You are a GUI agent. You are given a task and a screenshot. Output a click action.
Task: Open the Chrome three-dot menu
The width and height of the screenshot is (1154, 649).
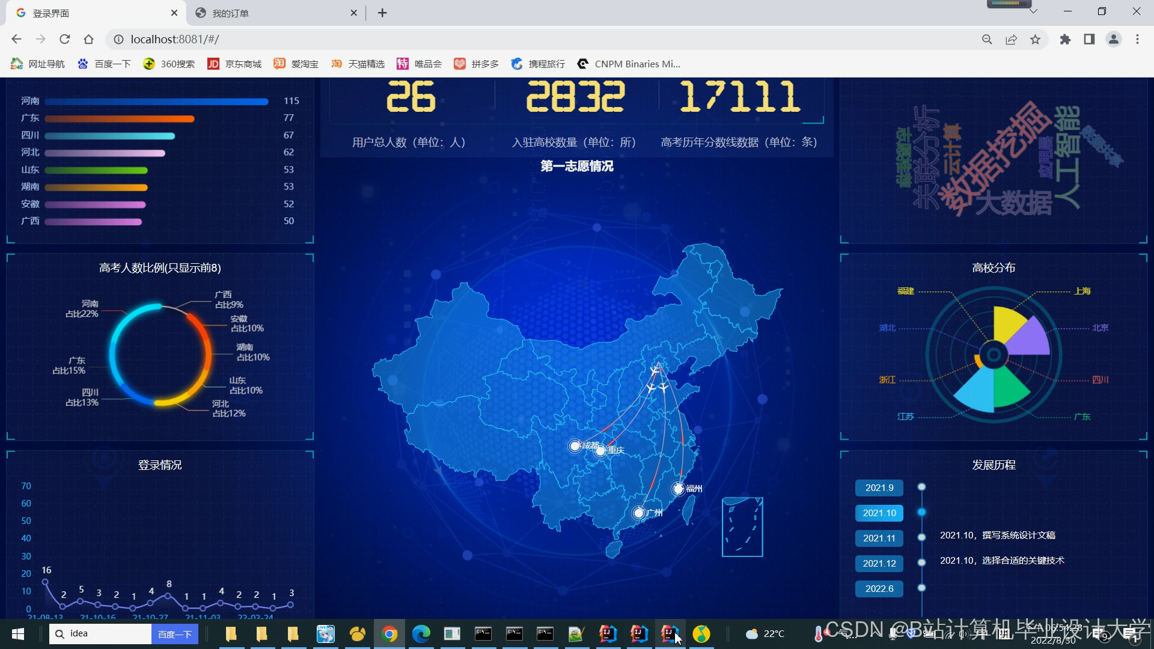coord(1137,39)
